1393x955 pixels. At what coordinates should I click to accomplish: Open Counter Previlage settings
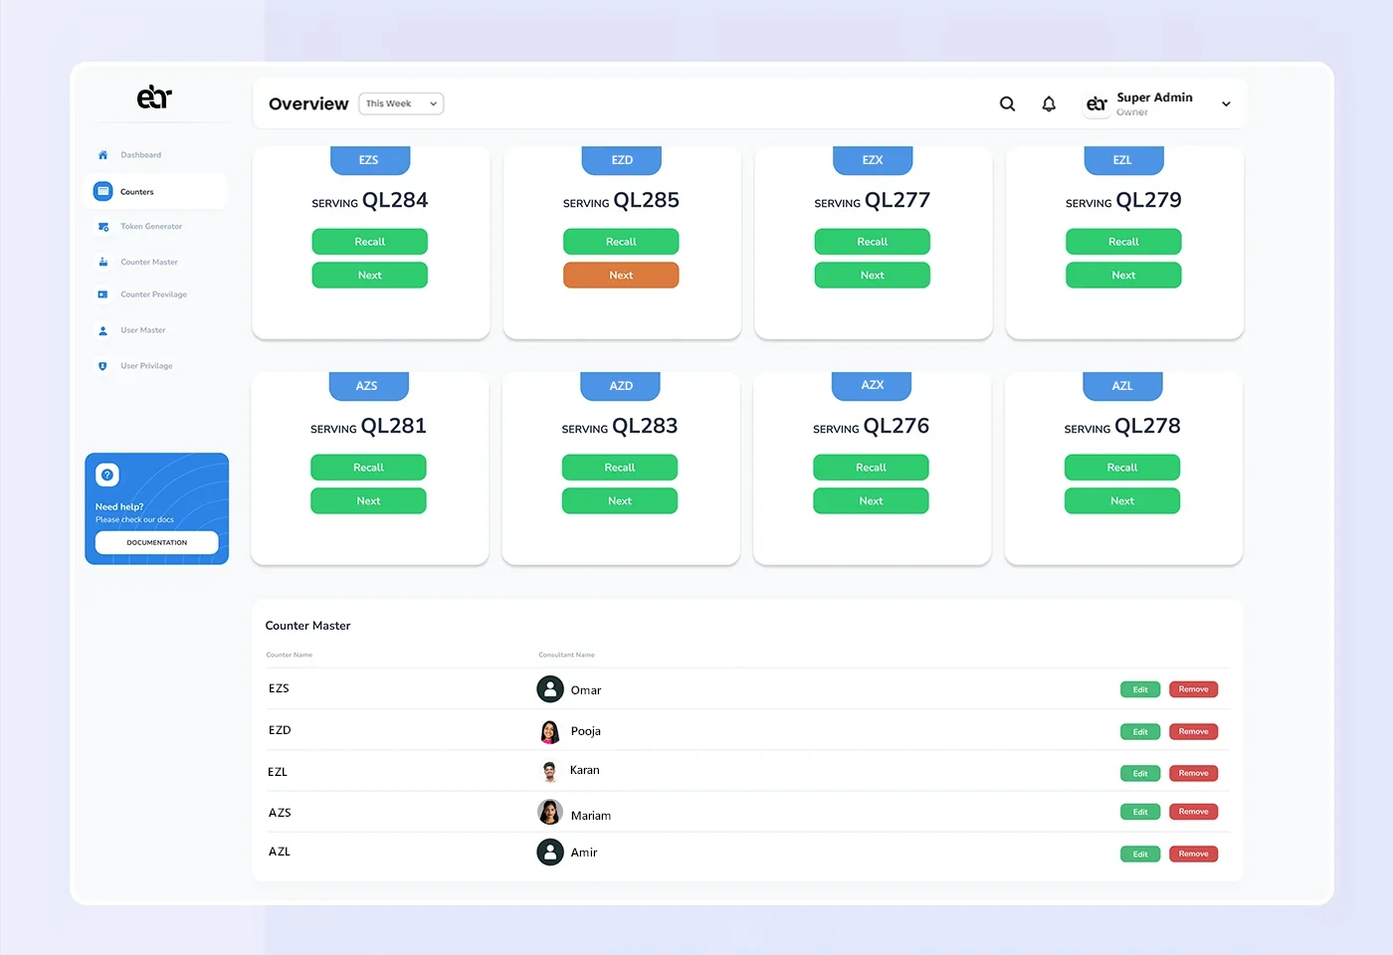153,293
